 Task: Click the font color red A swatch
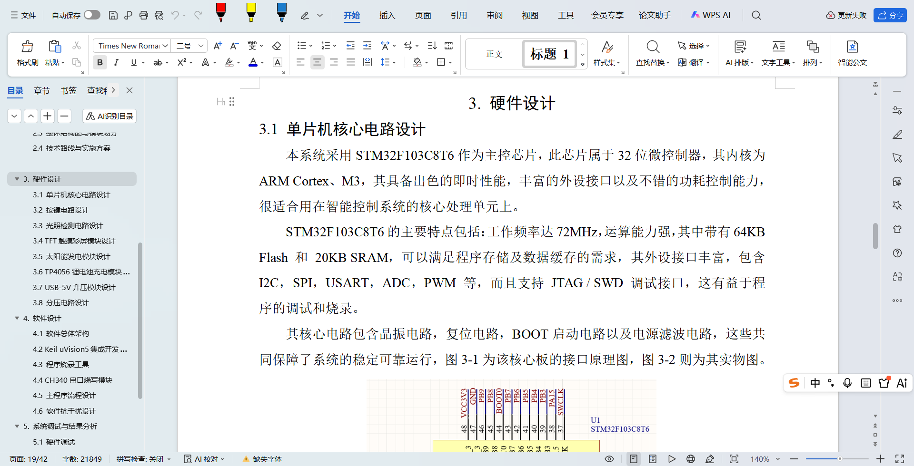(x=253, y=62)
